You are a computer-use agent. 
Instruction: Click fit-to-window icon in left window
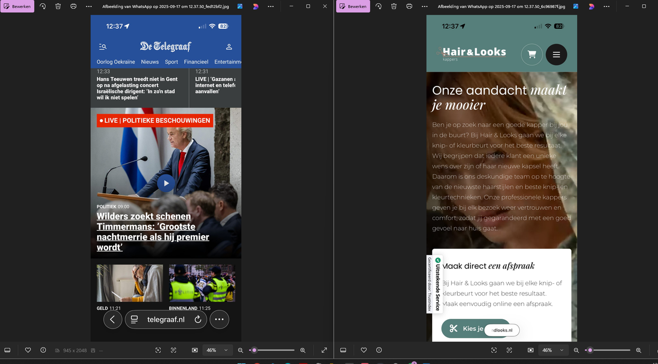(x=195, y=350)
